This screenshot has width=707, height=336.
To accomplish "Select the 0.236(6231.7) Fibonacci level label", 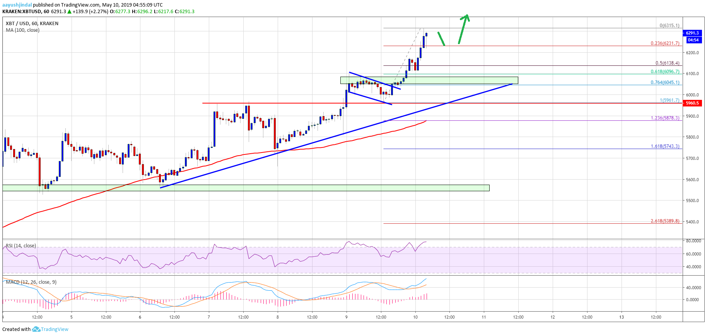I will point(664,43).
